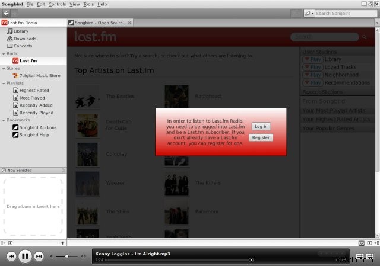This screenshot has height=266, width=380.
Task: Click the rating stars in player
Action: coord(332,253)
